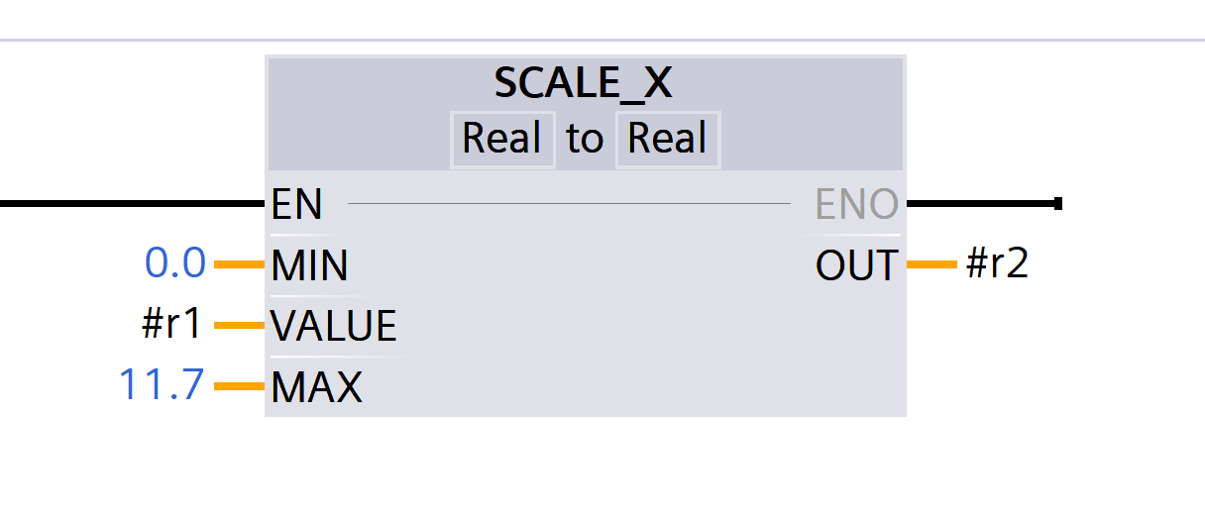Select the 11.7 constant at MAX
The height and width of the screenshot is (517, 1205).
[x=162, y=385]
